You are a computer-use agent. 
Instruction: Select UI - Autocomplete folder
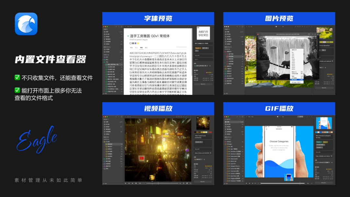point(235,159)
